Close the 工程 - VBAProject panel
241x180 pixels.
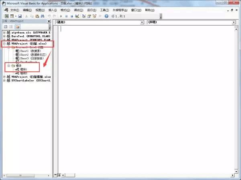(49, 21)
